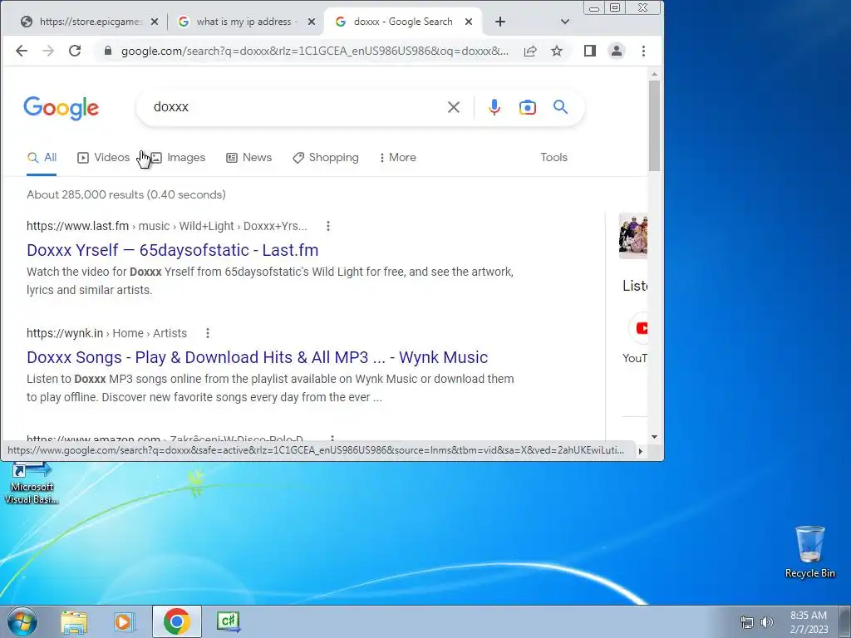Viewport: 851px width, 638px height.
Task: Search by image with camera icon
Action: tap(528, 107)
